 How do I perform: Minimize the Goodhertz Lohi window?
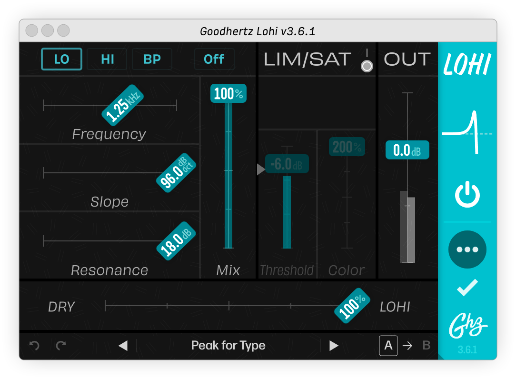(48, 30)
